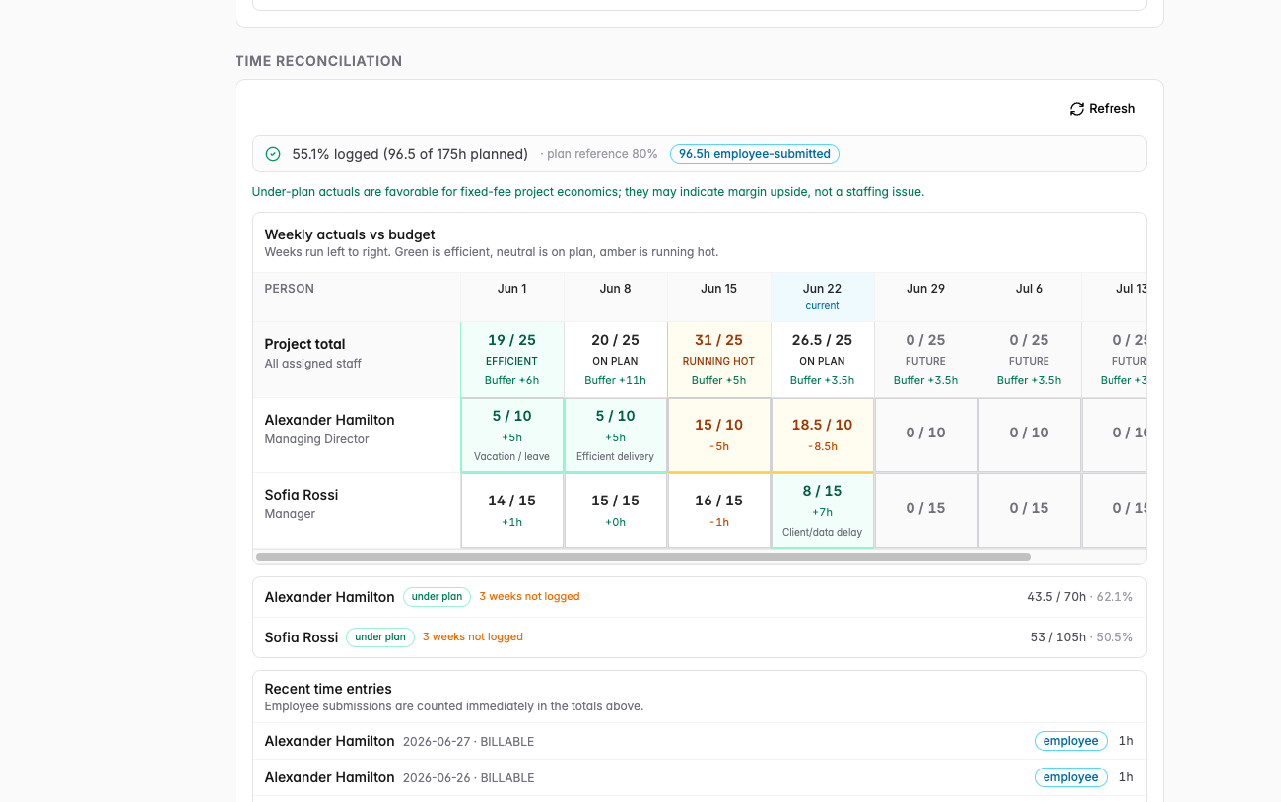The width and height of the screenshot is (1281, 802).
Task: Open Alexander Hamilton's 15 / 10 cell
Action: point(719,434)
